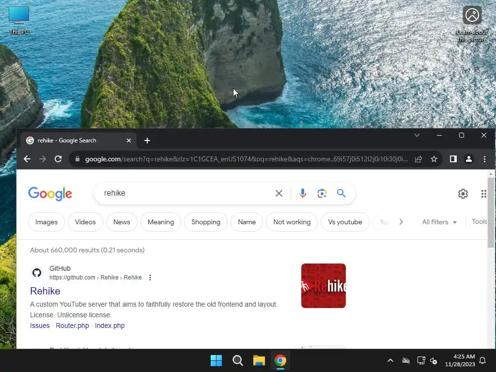Image resolution: width=496 pixels, height=372 pixels.
Task: Click the Rehike logo thumbnail
Action: [x=323, y=286]
